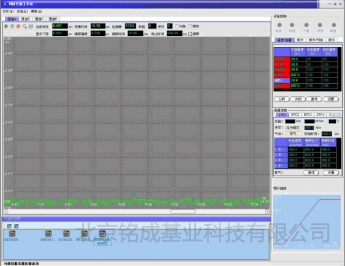Select the colorful checkmark file icon
Screen dimensions: 345x266
(x=102, y=234)
